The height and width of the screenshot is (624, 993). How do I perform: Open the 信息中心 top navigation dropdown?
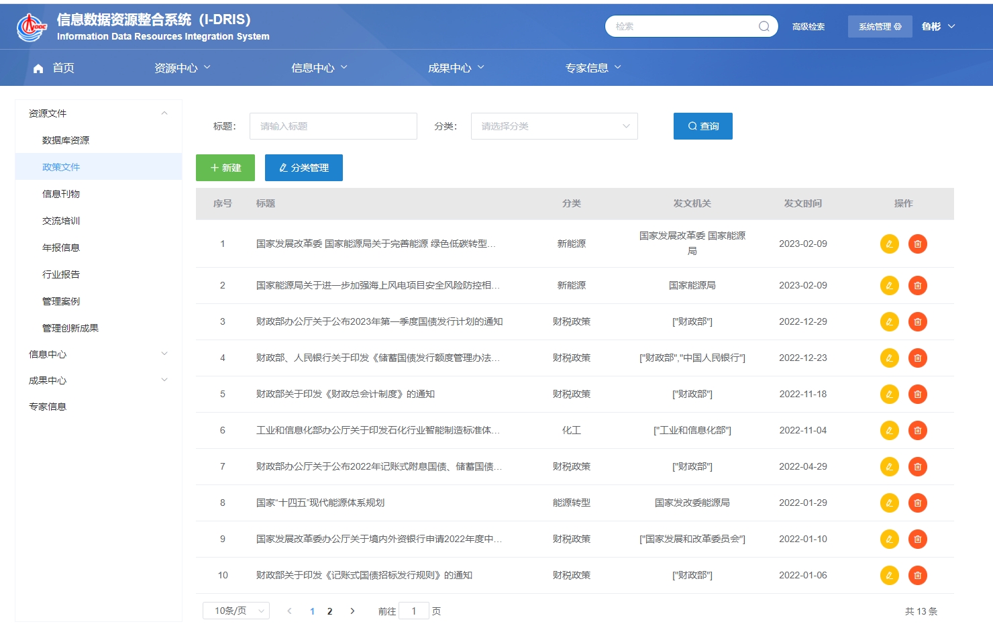tap(319, 68)
